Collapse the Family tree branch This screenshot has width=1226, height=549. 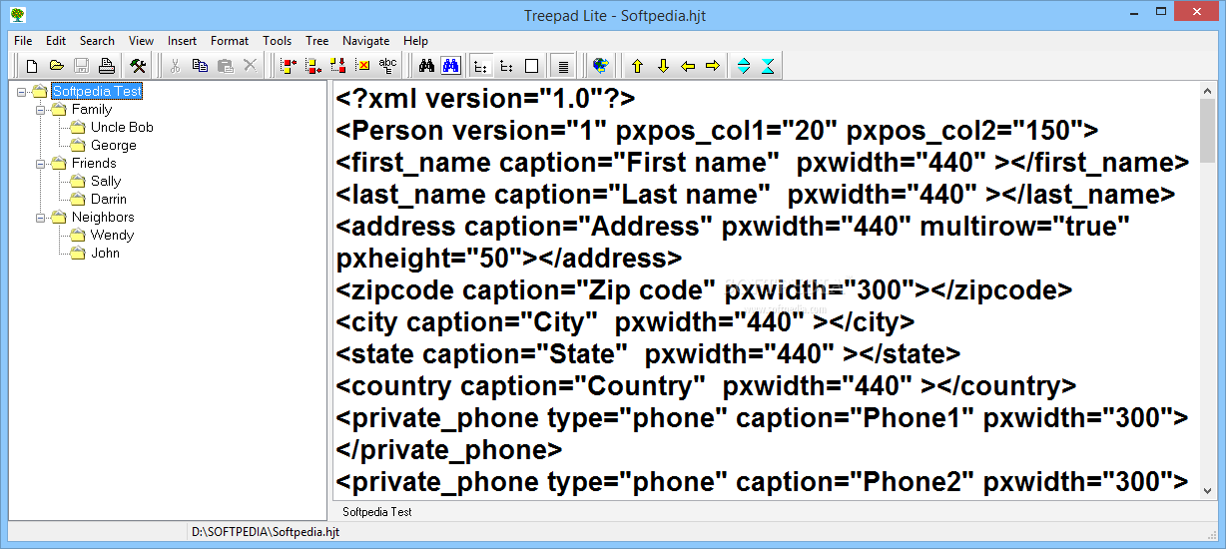pos(41,110)
